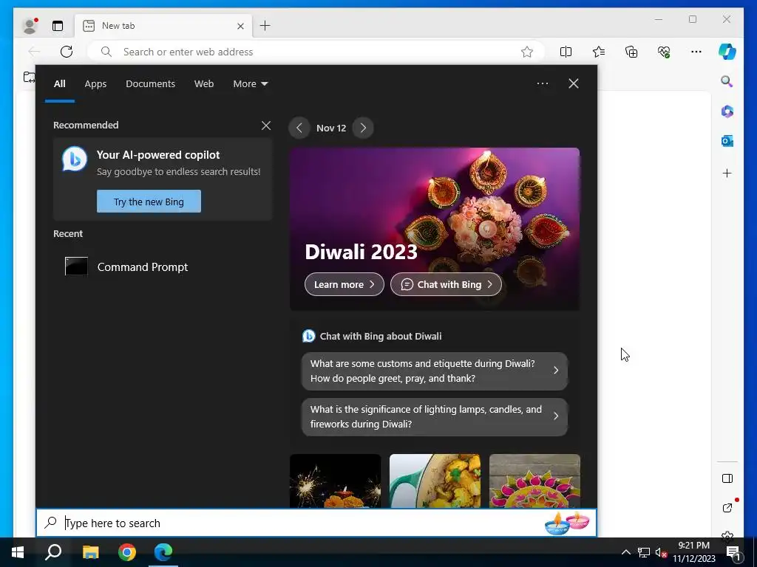Close the New tab
Viewport: 757px width, 567px height.
240,26
